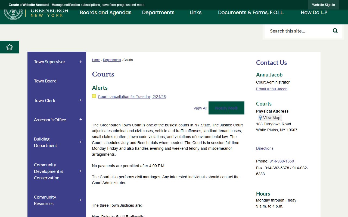348x217 pixels.
Task: Open Documents & Forms, F.O.I.L. menu
Action: [x=251, y=12]
